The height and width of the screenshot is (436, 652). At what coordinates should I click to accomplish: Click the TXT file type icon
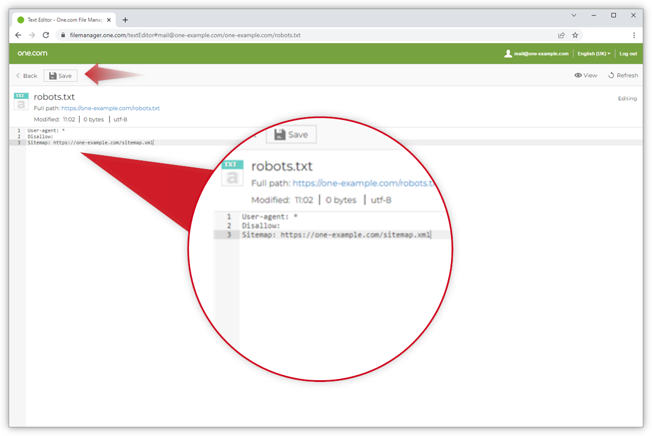tap(21, 101)
